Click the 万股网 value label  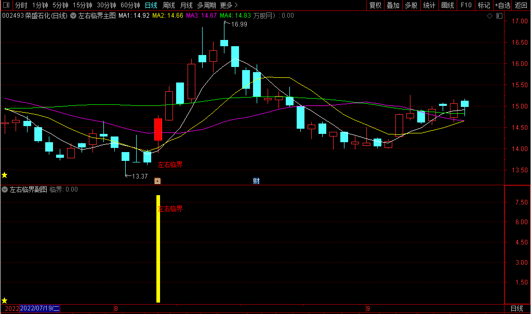(274, 16)
